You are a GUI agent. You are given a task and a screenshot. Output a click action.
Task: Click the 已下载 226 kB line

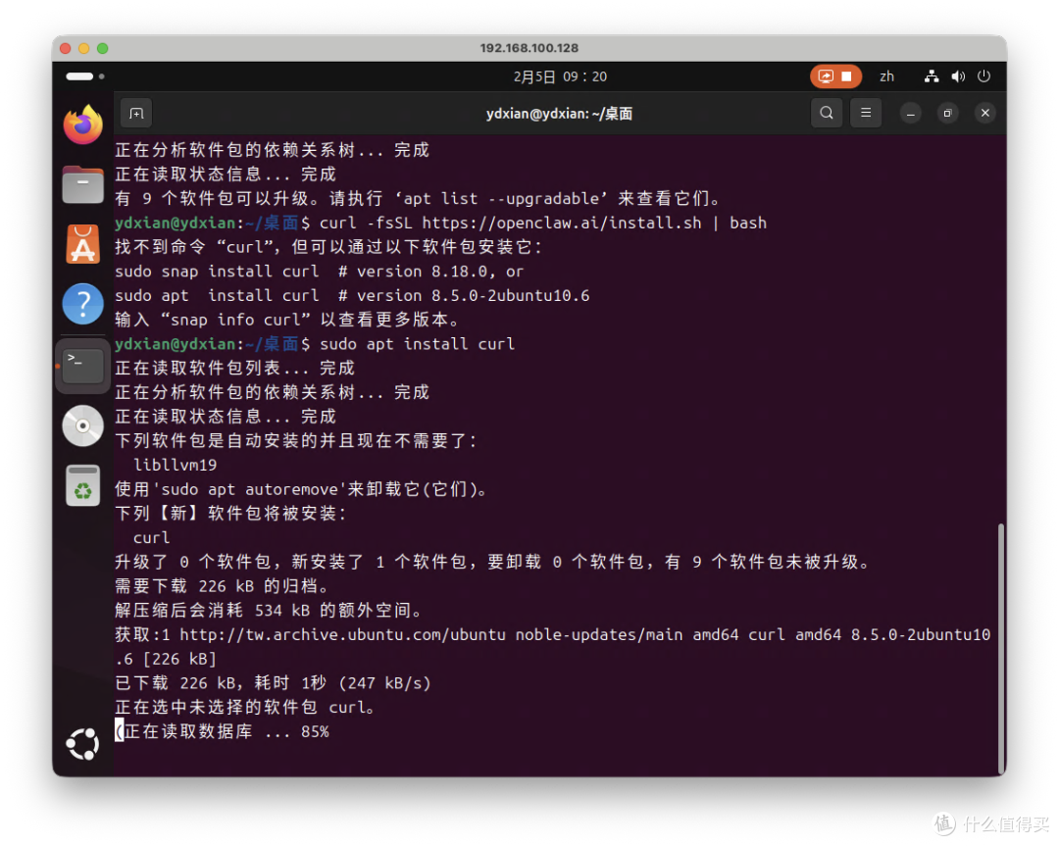coord(273,683)
